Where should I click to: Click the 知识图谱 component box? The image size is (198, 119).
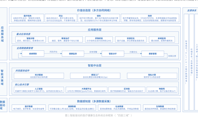[x=39, y=76]
